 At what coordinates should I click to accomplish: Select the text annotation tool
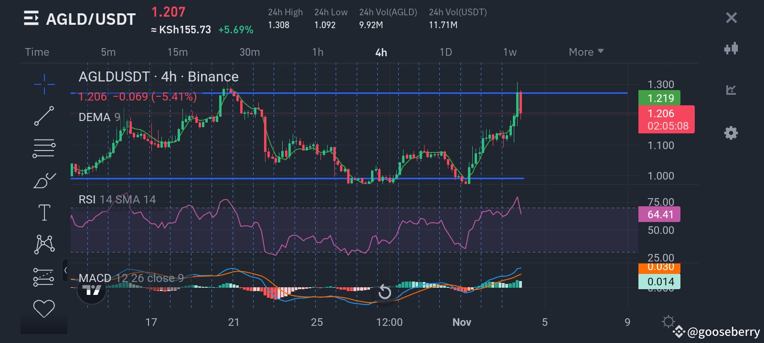click(x=44, y=212)
